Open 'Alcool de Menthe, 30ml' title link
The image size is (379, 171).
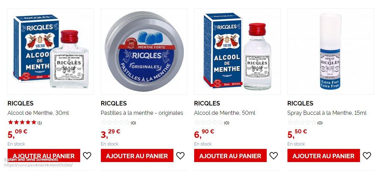[x=38, y=113]
